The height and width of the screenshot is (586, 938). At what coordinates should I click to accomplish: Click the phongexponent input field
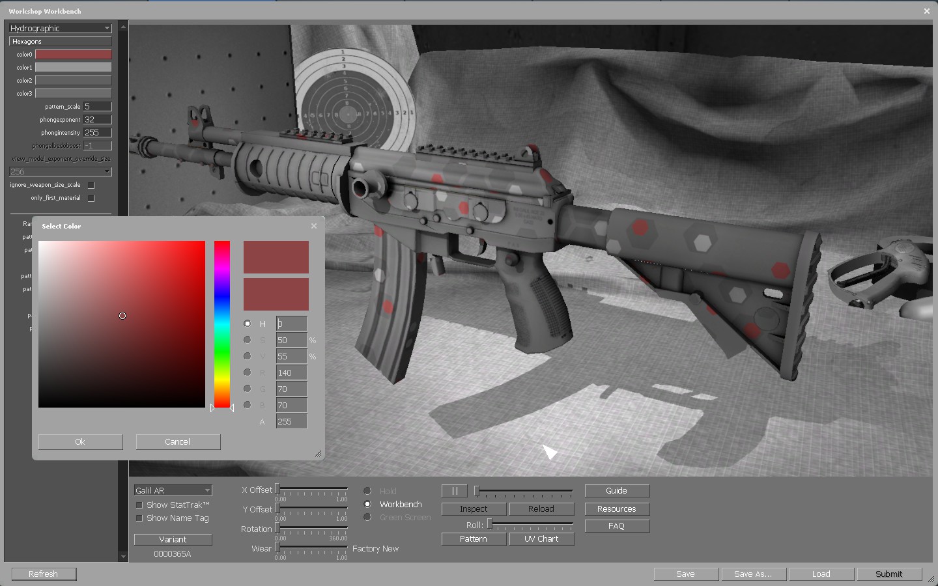[98, 119]
